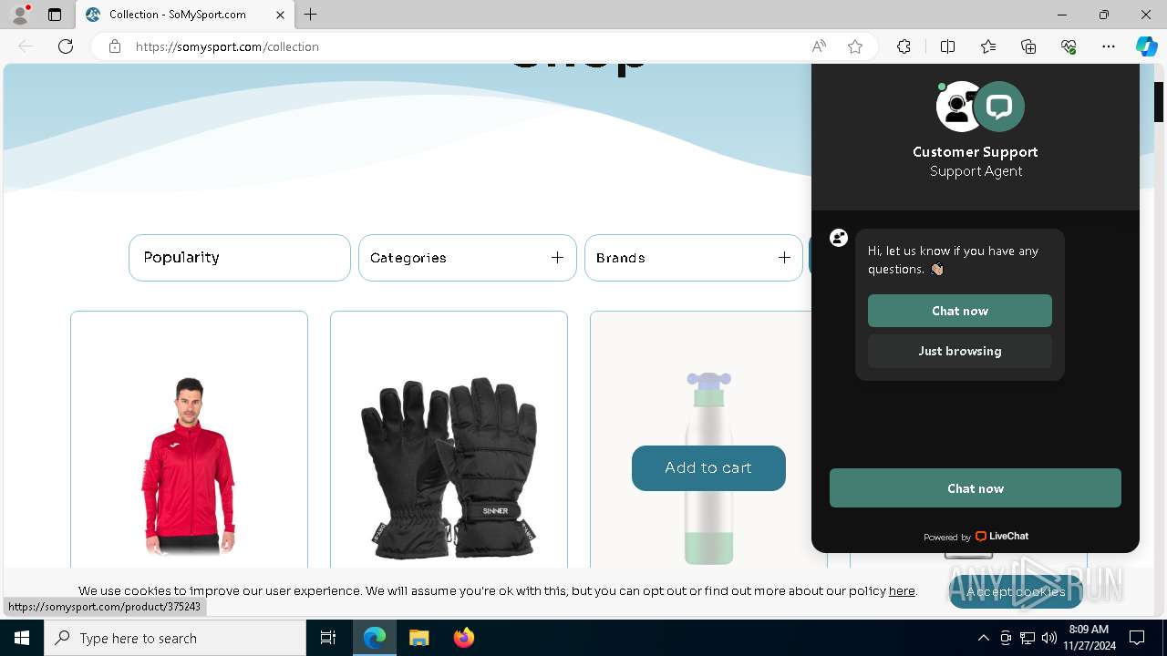Click Chat now inside greeting message
The image size is (1167, 656).
point(960,311)
